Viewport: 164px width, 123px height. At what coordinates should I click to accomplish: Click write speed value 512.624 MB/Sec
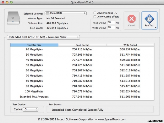[130, 91]
